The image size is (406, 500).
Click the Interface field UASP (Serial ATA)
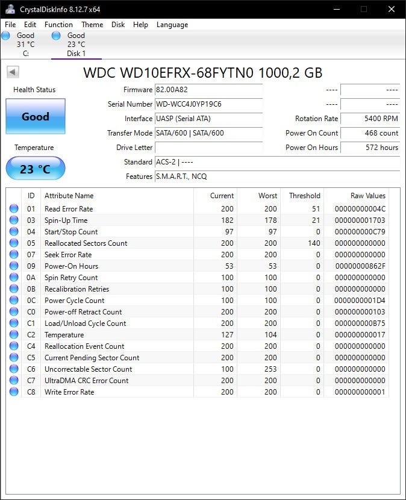[208, 119]
